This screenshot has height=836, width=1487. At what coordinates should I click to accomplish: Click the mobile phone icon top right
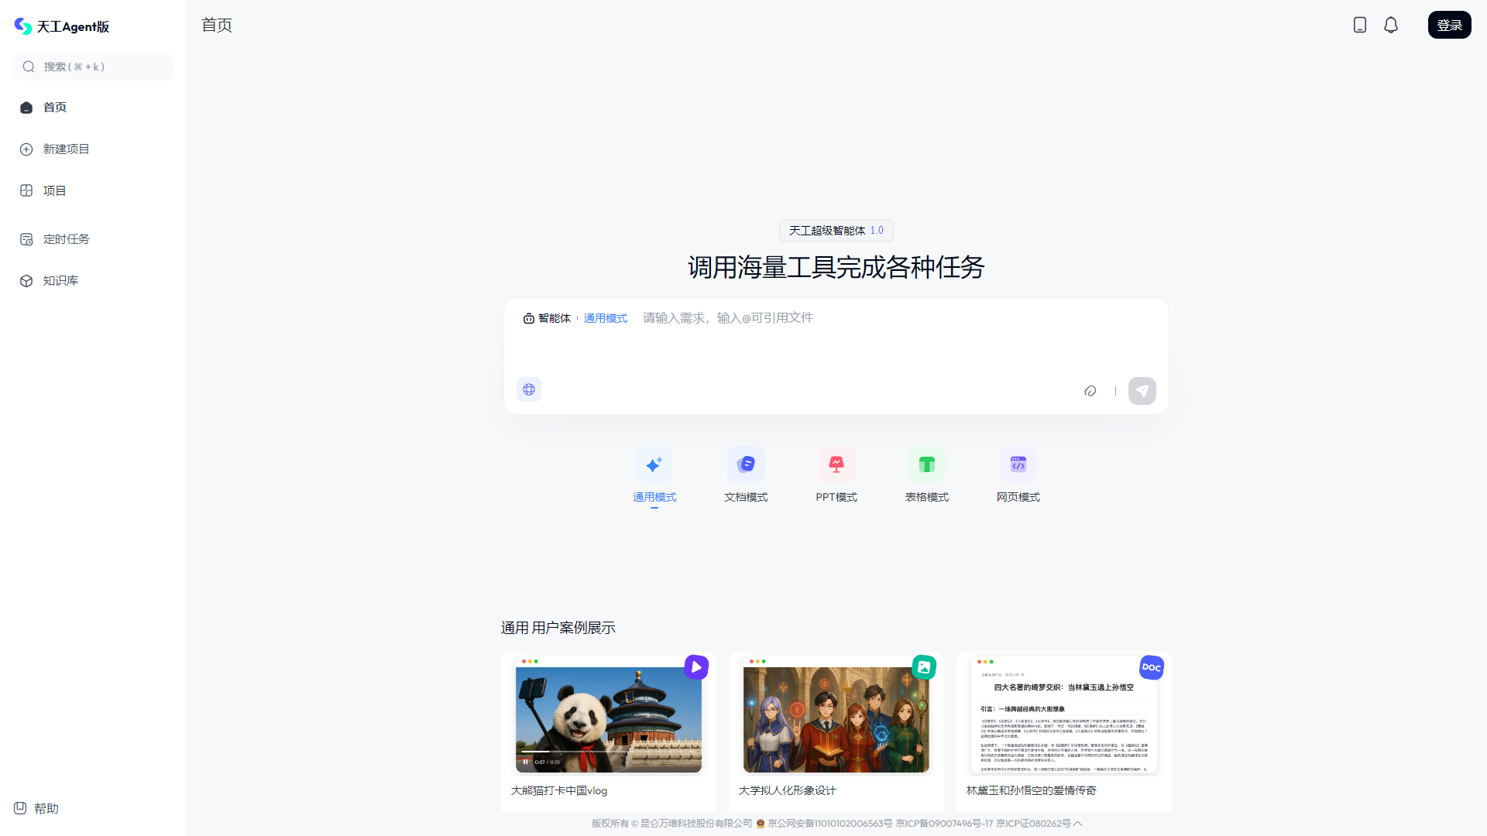point(1359,24)
